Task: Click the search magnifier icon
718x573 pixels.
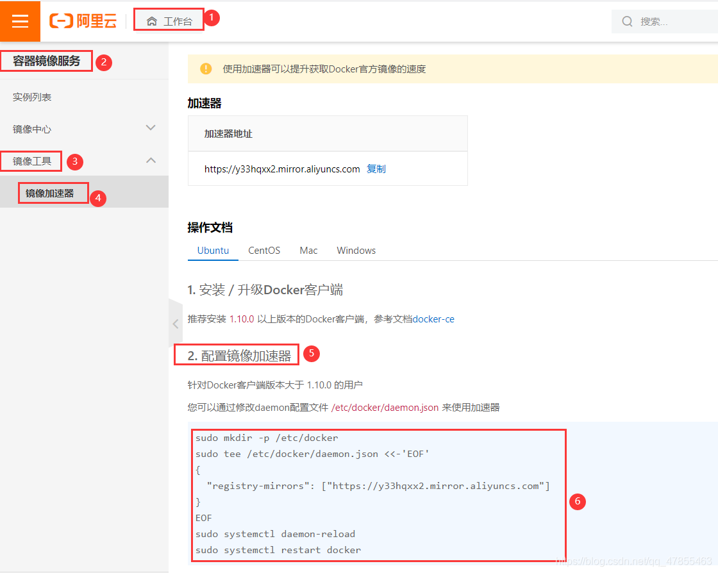Action: (x=628, y=22)
